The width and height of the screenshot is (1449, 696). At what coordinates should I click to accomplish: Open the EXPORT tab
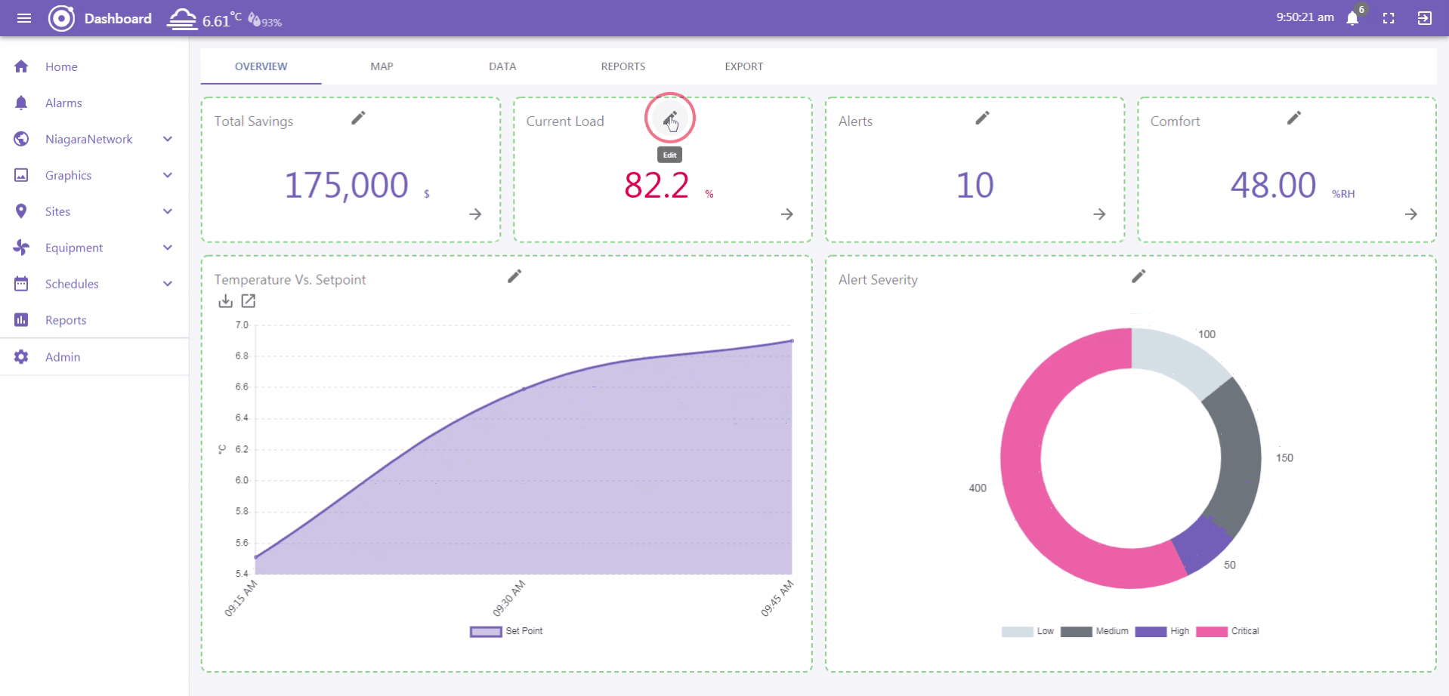click(743, 66)
